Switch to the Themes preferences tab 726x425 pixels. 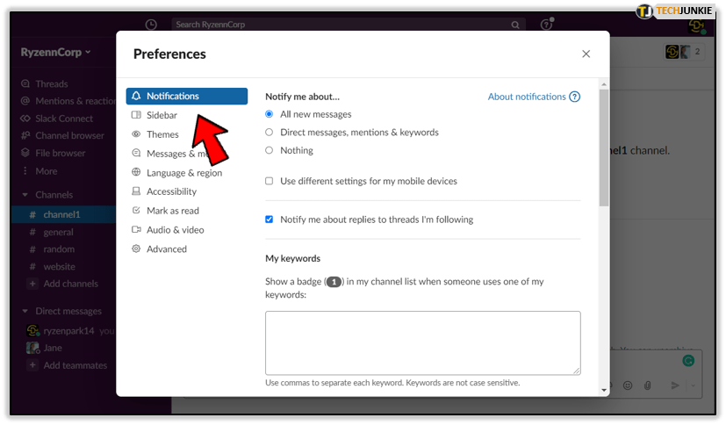point(162,134)
